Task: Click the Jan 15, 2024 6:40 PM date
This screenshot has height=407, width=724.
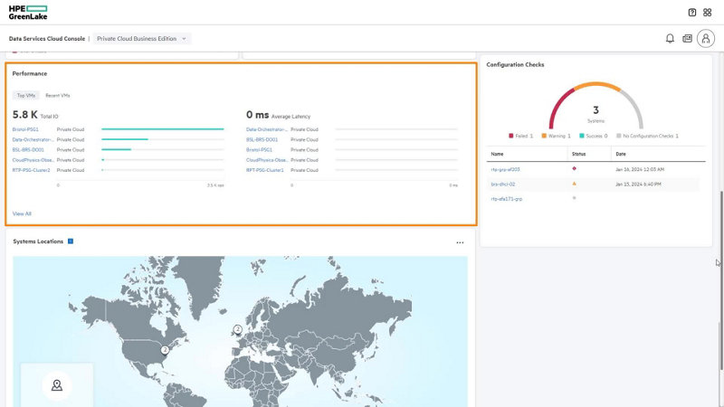Action: 638,185
